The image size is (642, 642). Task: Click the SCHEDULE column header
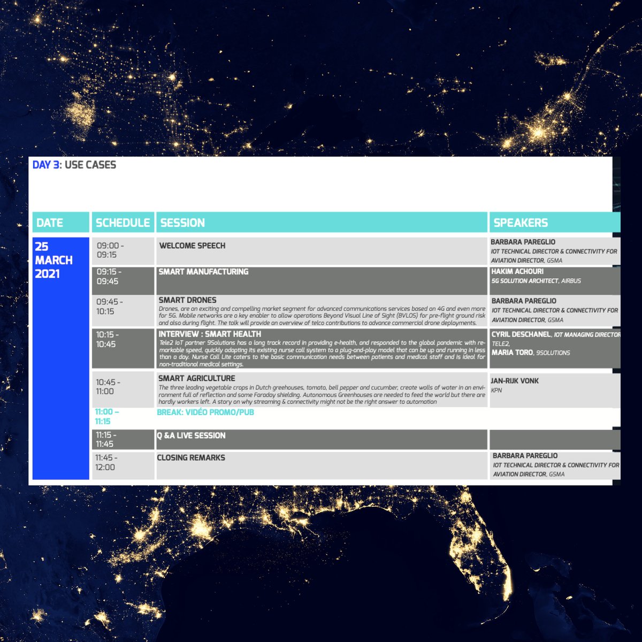[x=122, y=223]
